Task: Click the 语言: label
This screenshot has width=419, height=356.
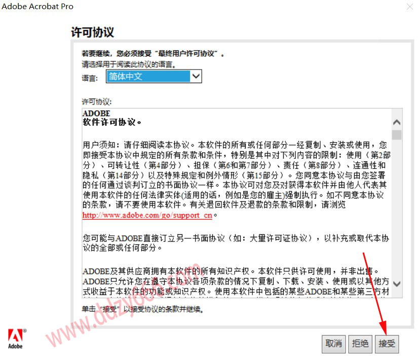Action: pyautogui.click(x=90, y=78)
